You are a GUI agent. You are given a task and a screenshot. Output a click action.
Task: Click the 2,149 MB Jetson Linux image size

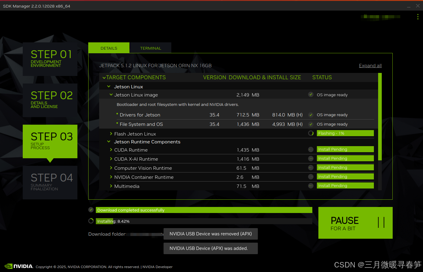248,95
